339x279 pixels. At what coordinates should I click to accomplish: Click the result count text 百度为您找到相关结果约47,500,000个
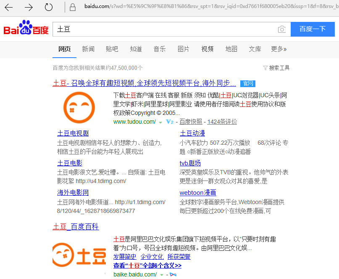[x=97, y=68]
